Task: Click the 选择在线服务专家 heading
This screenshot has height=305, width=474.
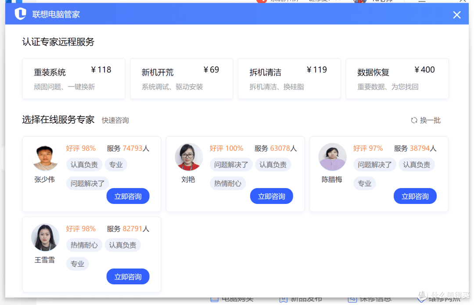Action: pos(58,120)
